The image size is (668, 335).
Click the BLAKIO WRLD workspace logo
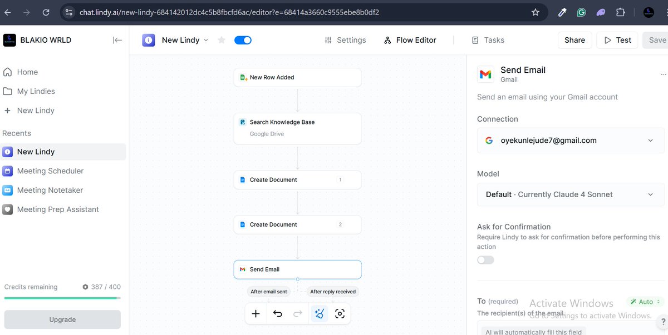coord(9,40)
